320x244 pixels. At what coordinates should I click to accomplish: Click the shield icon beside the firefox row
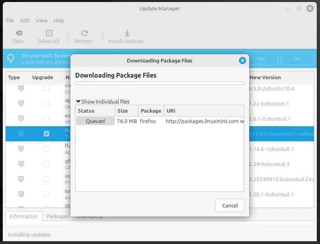tap(20, 134)
